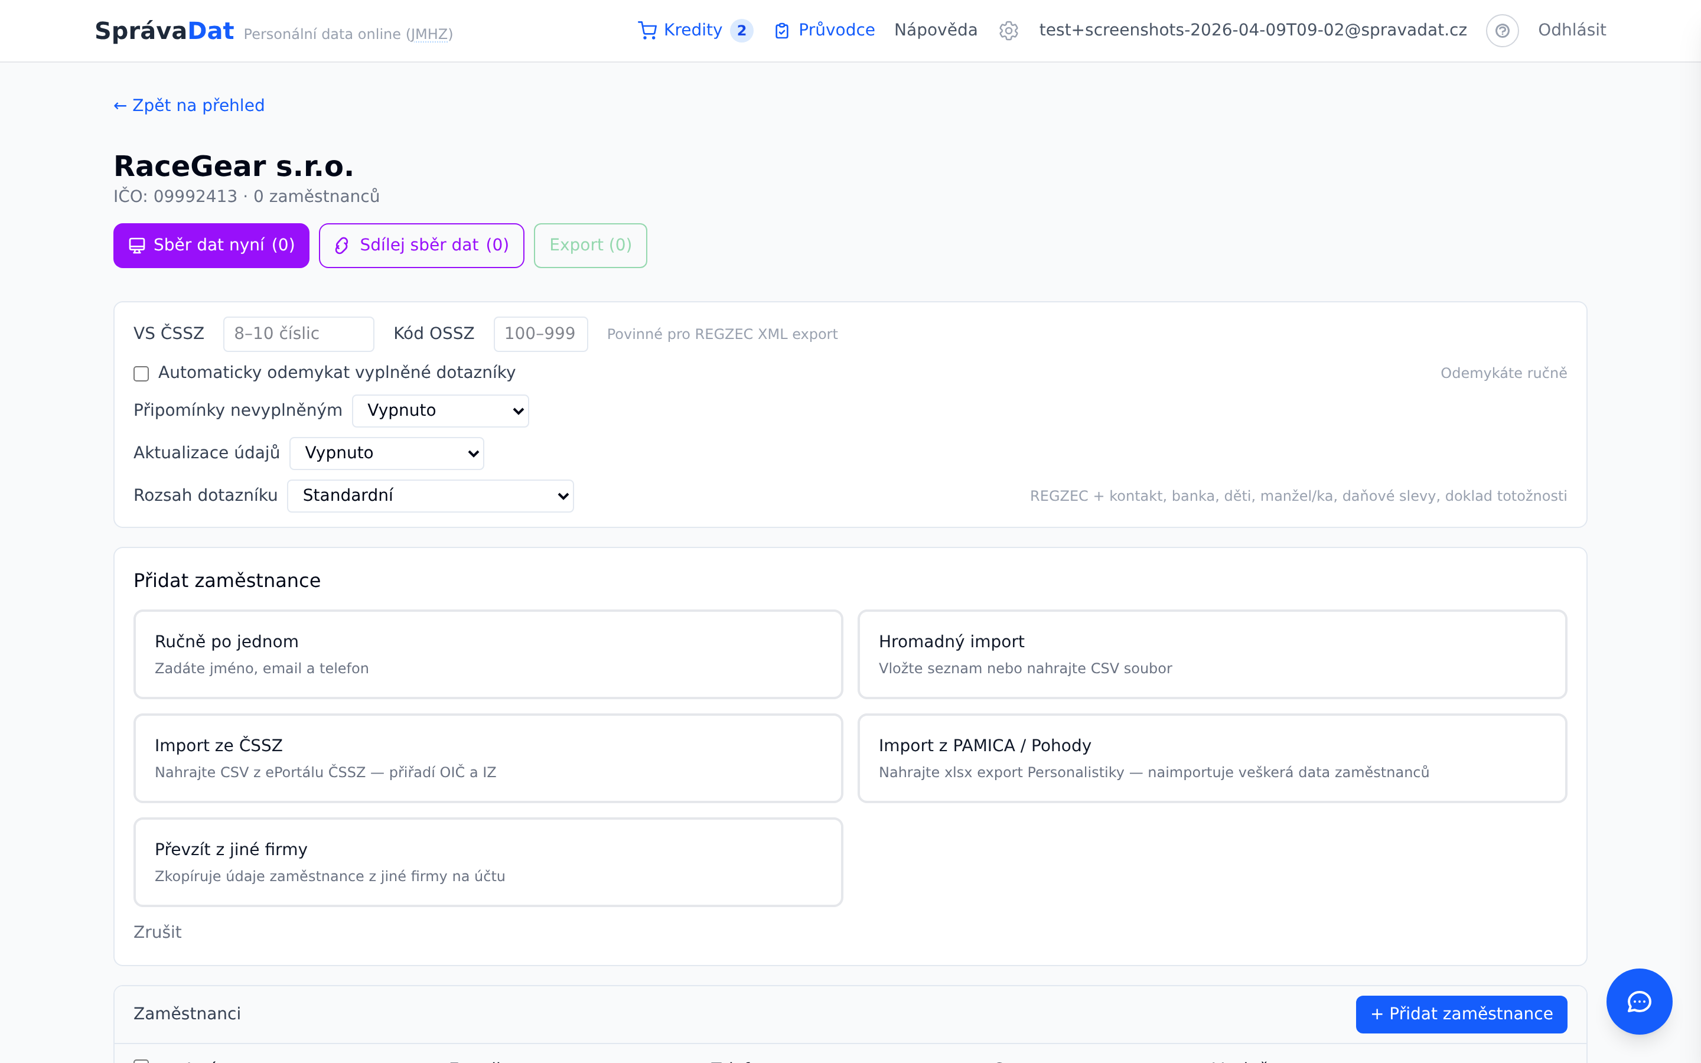Go back via Zpět na přehled
The height and width of the screenshot is (1063, 1701).
click(189, 106)
